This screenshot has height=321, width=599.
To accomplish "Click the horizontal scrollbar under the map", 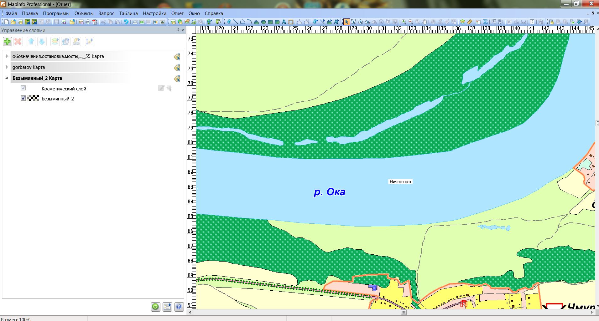I will [404, 312].
